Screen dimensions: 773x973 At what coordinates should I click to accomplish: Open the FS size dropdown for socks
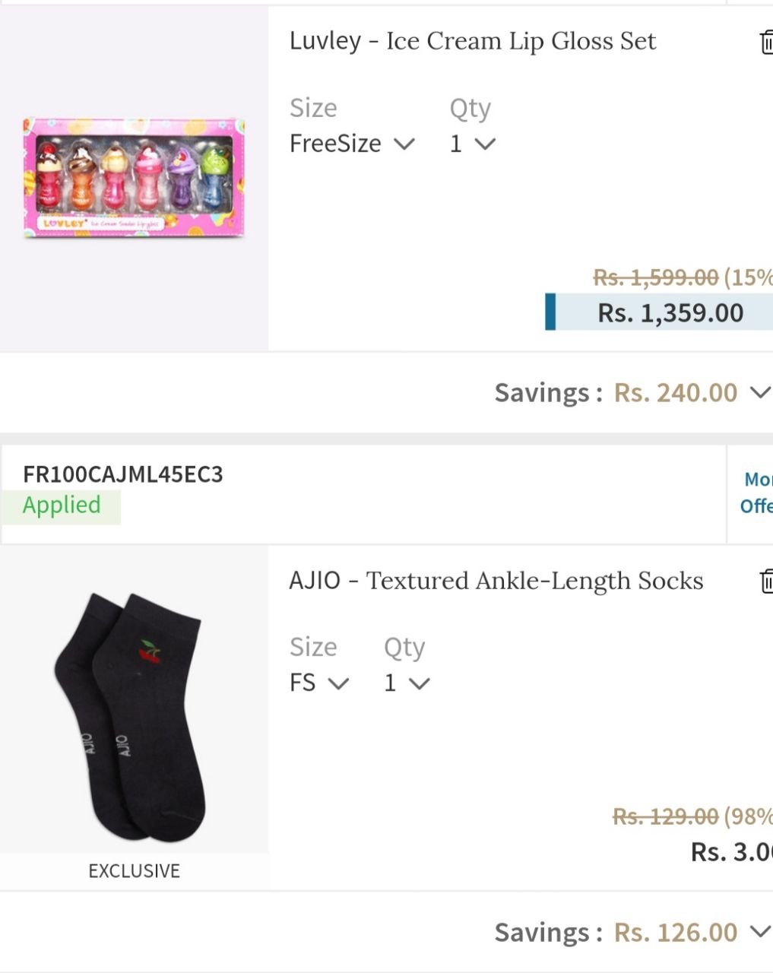pyautogui.click(x=319, y=683)
